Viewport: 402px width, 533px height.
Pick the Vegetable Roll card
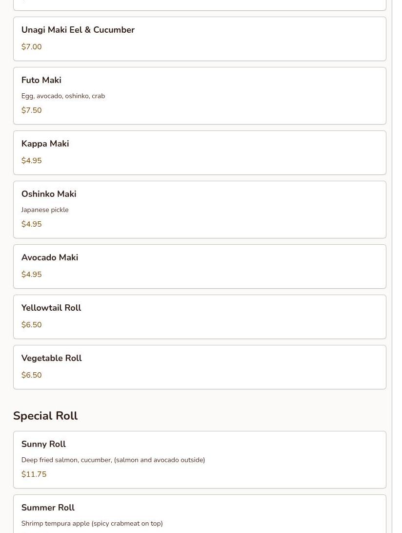[x=200, y=367]
